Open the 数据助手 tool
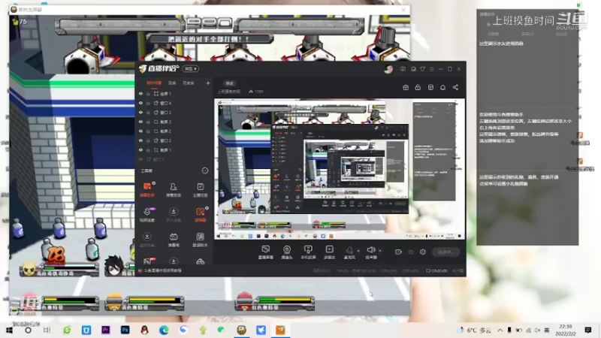Screen dimensions: 601x338 pos(200,240)
